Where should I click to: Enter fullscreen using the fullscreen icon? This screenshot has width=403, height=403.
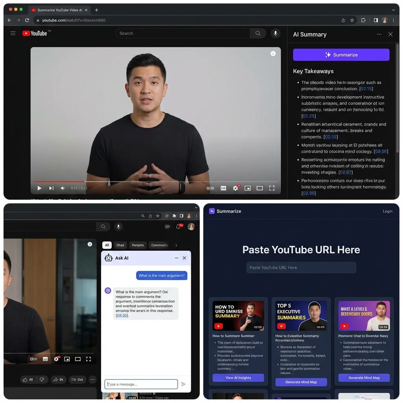tap(272, 188)
